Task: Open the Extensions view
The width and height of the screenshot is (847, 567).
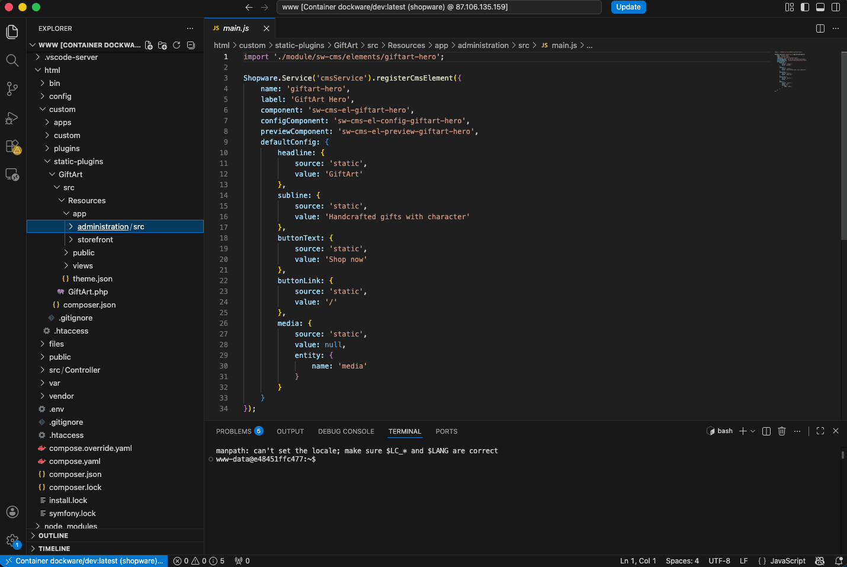Action: [x=12, y=146]
